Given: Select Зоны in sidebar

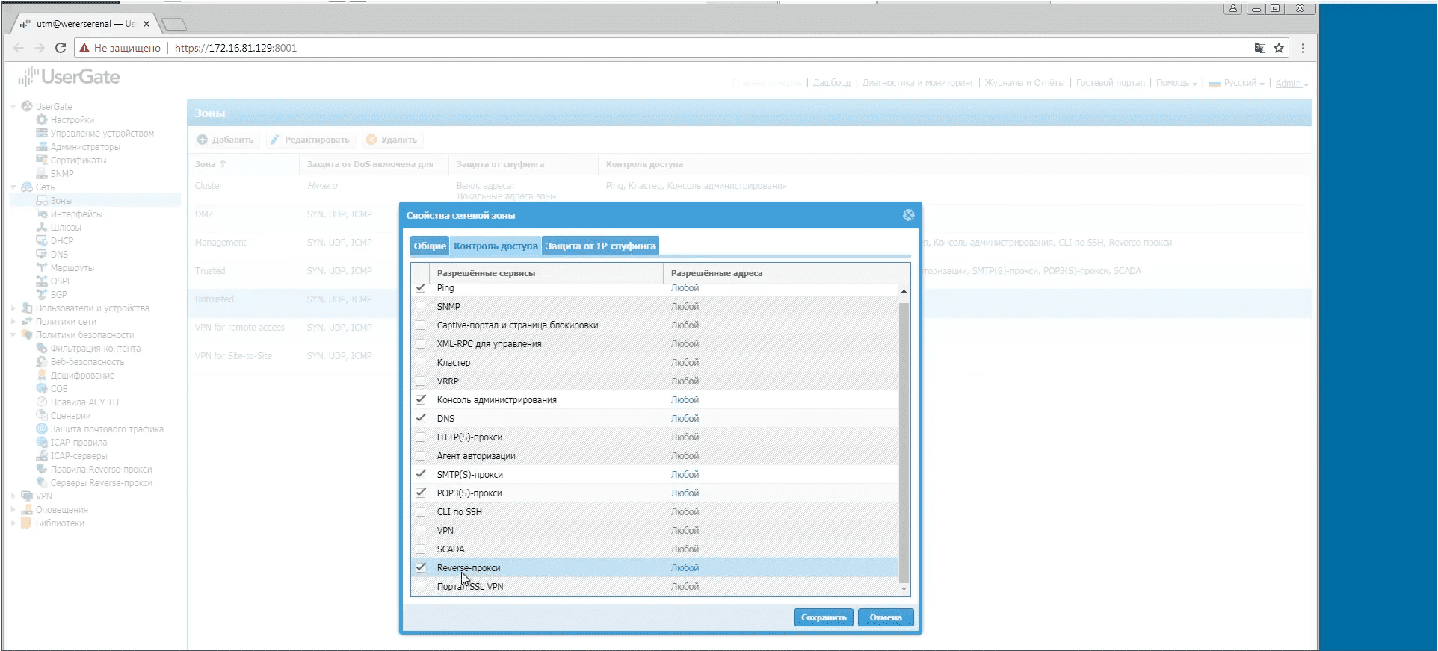Looking at the screenshot, I should 61,201.
